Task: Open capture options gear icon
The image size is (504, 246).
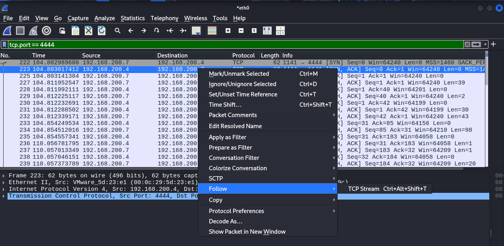Action: point(46,31)
